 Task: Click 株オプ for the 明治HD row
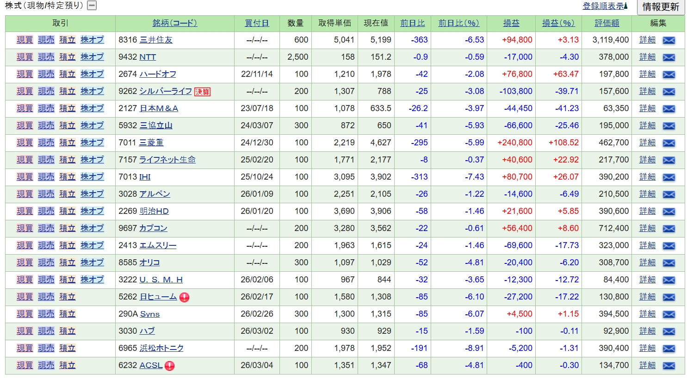click(x=92, y=211)
